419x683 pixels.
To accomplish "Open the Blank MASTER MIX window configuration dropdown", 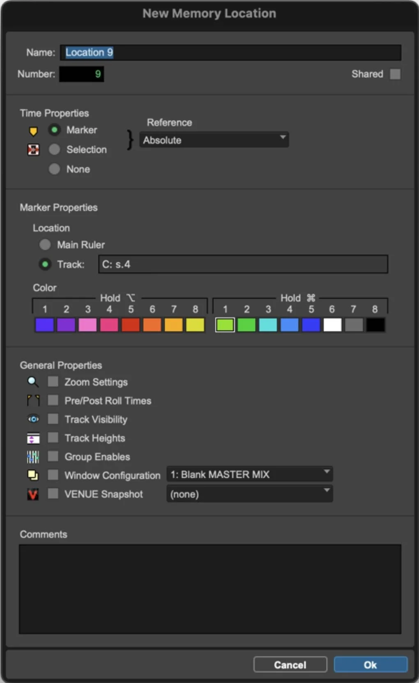I will (250, 474).
